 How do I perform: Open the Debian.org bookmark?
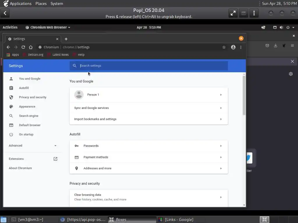click(x=33, y=55)
